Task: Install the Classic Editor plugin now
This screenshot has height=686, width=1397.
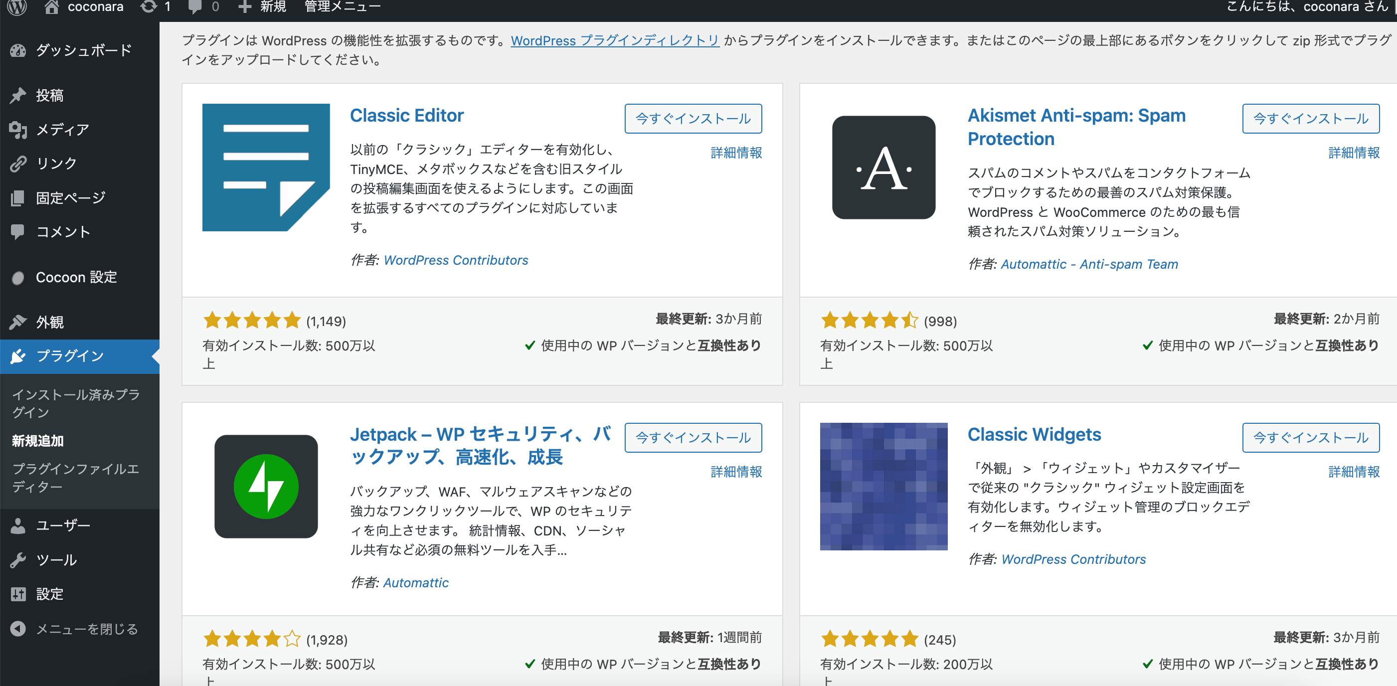Action: [x=693, y=118]
